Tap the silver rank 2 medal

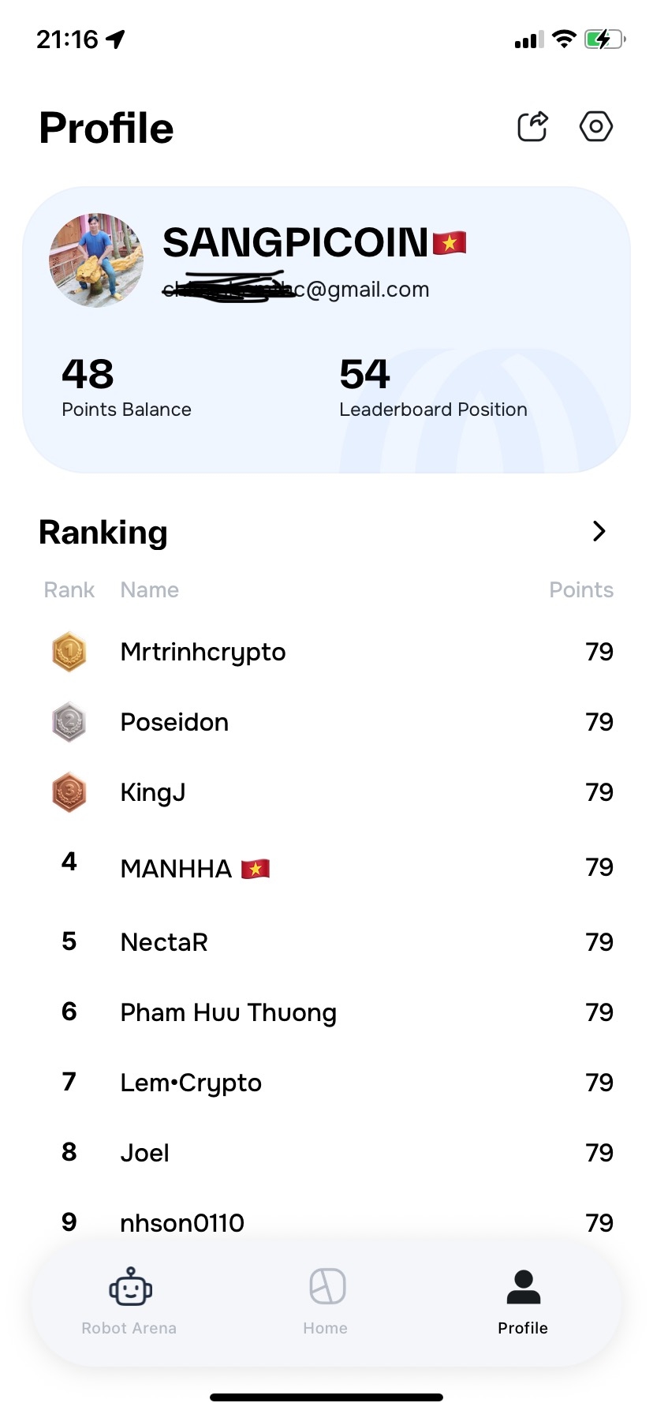point(69,722)
